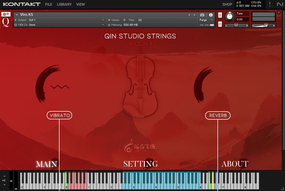The width and height of the screenshot is (285, 191).
Task: Mute the Vlns KS instrument with the M button
Action: click(220, 24)
